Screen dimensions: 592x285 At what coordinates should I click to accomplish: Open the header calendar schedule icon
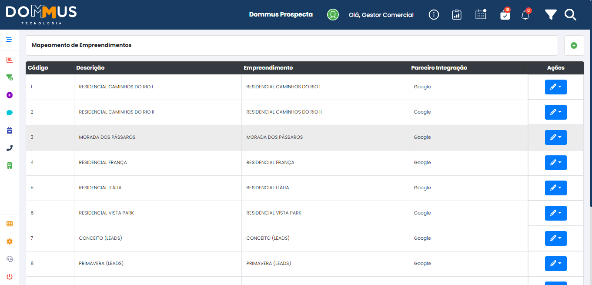[481, 14]
